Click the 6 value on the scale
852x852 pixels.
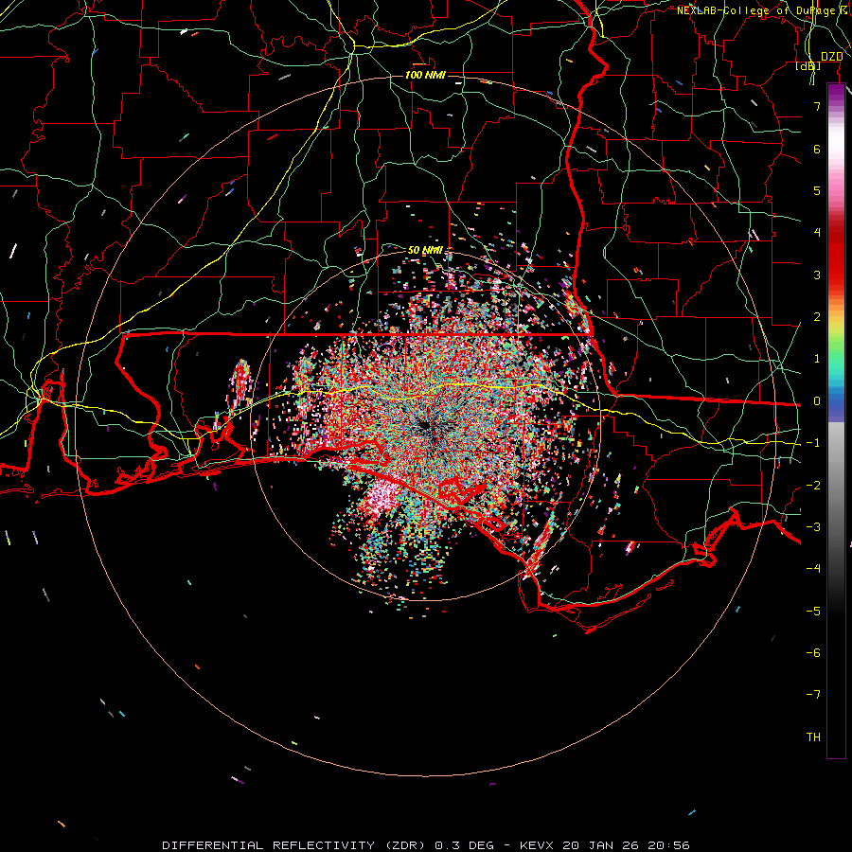[817, 149]
